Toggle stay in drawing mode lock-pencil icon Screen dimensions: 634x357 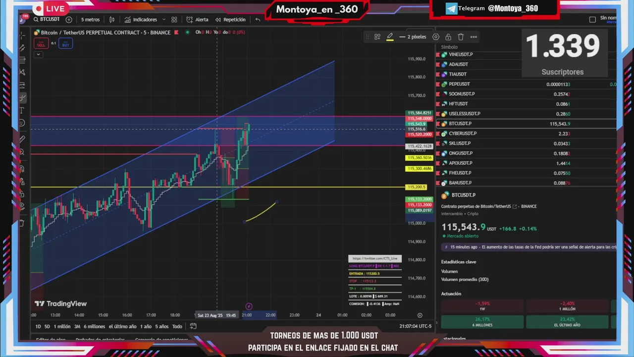(22, 181)
